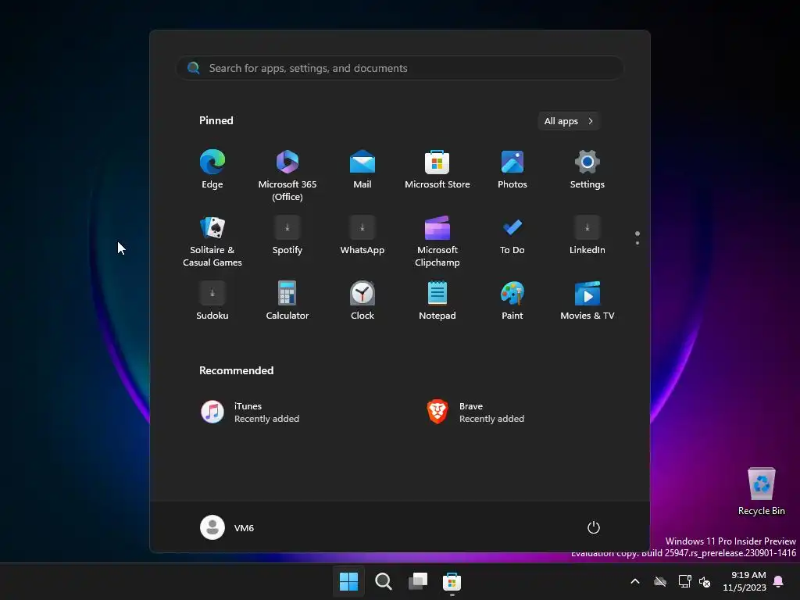Open the Mail app
The height and width of the screenshot is (600, 800).
(362, 170)
